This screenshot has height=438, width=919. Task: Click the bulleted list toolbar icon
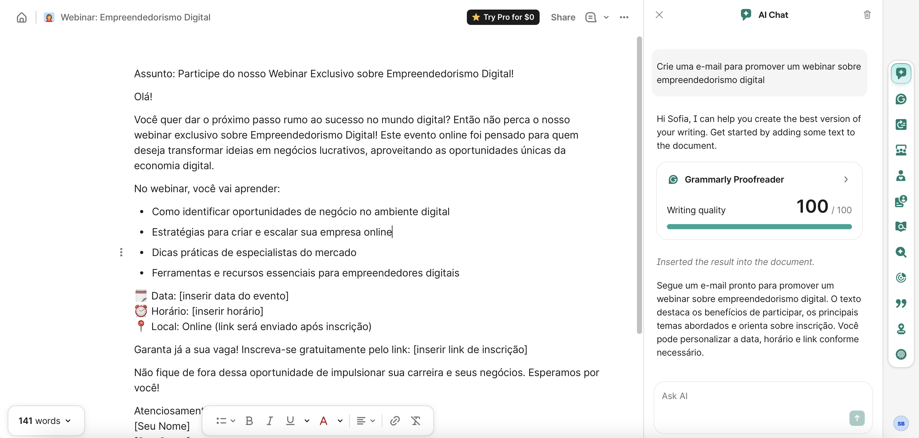tap(221, 420)
